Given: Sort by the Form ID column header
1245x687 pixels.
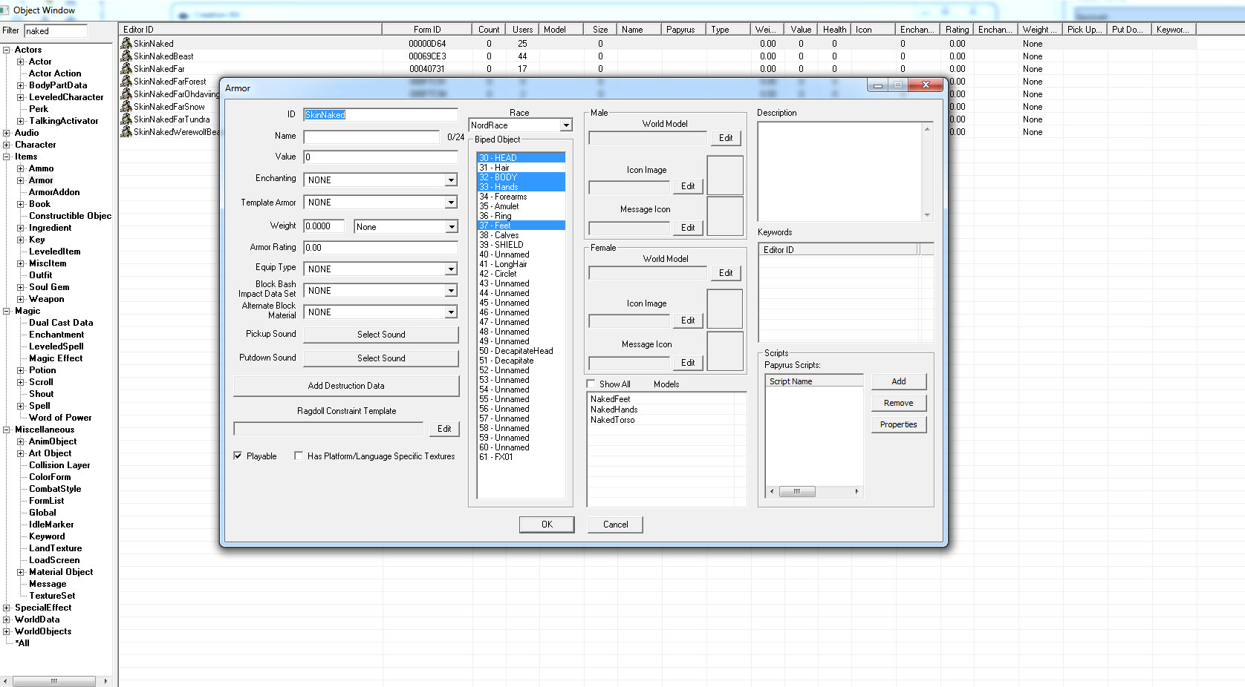Looking at the screenshot, I should (x=427, y=30).
